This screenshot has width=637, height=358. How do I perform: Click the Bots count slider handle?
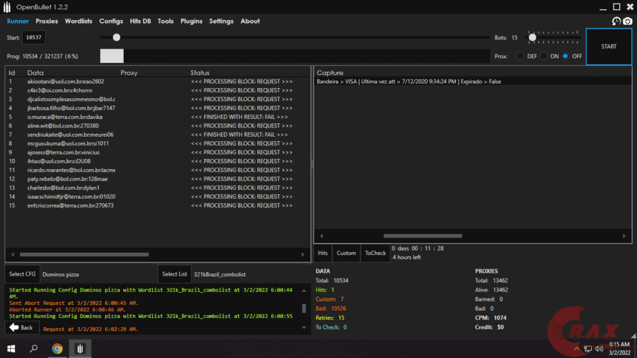pyautogui.click(x=532, y=37)
